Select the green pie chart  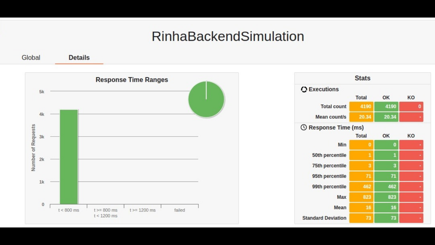(x=206, y=99)
